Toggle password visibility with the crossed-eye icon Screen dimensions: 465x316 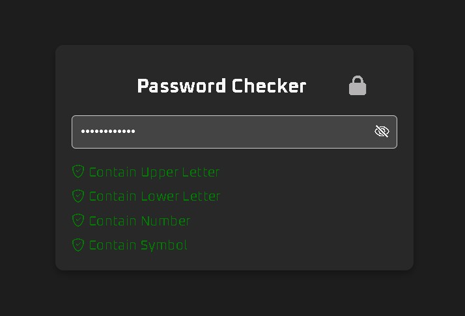click(x=382, y=131)
